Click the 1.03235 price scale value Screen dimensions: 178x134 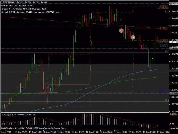point(174,83)
